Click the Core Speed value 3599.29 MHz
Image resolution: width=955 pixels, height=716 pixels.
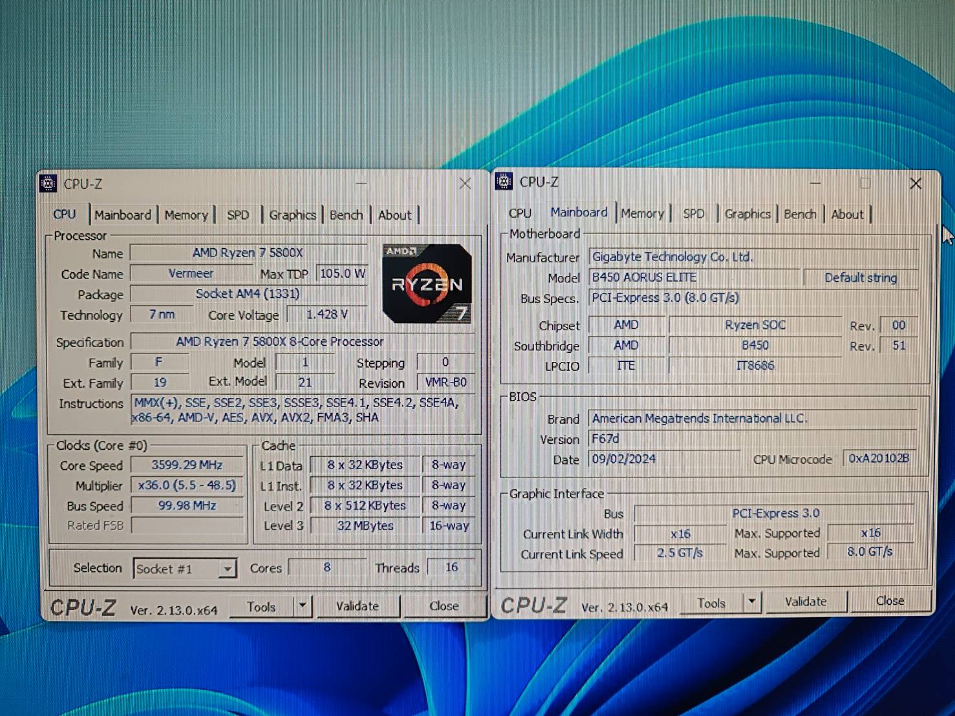[x=187, y=465]
